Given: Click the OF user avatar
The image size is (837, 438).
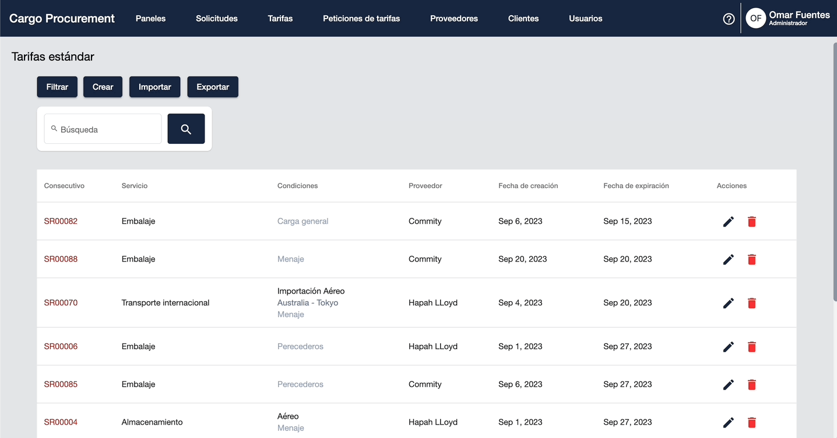Looking at the screenshot, I should tap(755, 19).
